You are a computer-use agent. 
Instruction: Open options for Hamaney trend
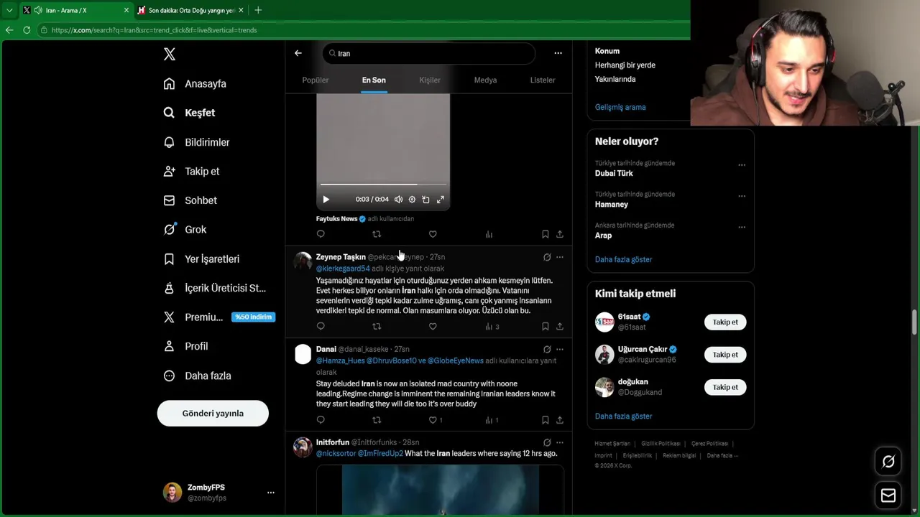point(742,196)
